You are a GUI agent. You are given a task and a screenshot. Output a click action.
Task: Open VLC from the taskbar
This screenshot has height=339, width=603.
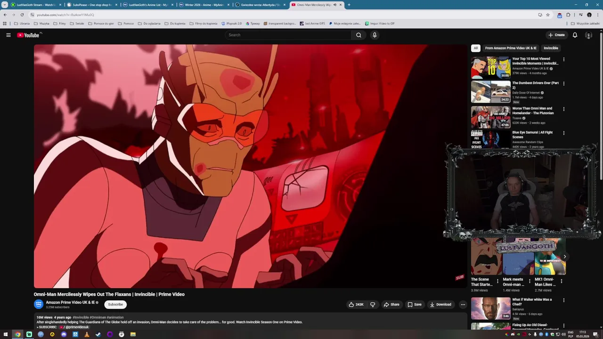coord(87,334)
